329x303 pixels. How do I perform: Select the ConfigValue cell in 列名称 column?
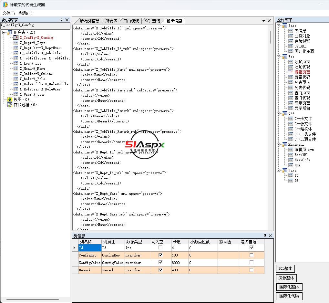(x=89, y=263)
